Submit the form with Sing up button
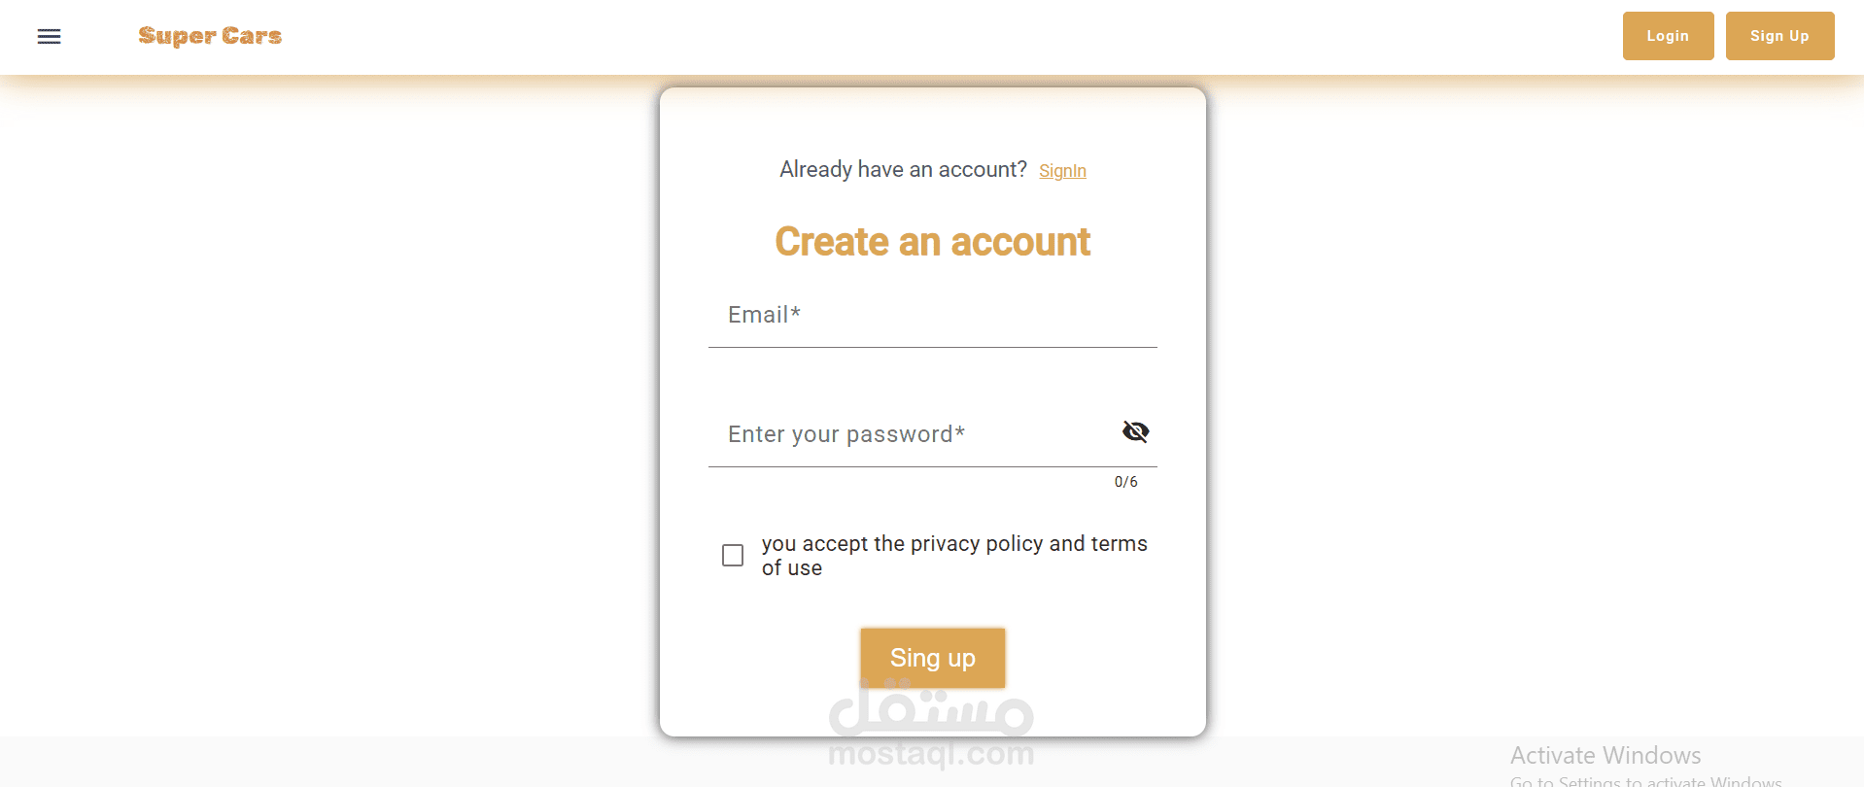Viewport: 1864px width, 787px height. coord(932,658)
